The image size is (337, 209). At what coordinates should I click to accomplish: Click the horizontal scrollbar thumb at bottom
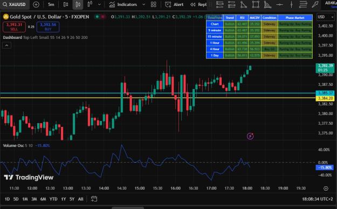click(x=128, y=208)
